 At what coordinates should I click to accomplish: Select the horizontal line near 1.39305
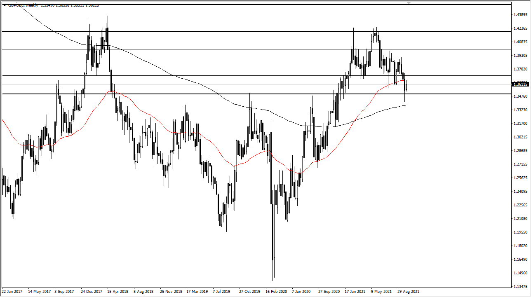pyautogui.click(x=247, y=49)
